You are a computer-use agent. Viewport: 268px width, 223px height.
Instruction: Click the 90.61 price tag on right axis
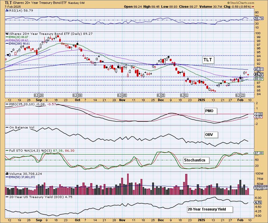click(x=259, y=69)
